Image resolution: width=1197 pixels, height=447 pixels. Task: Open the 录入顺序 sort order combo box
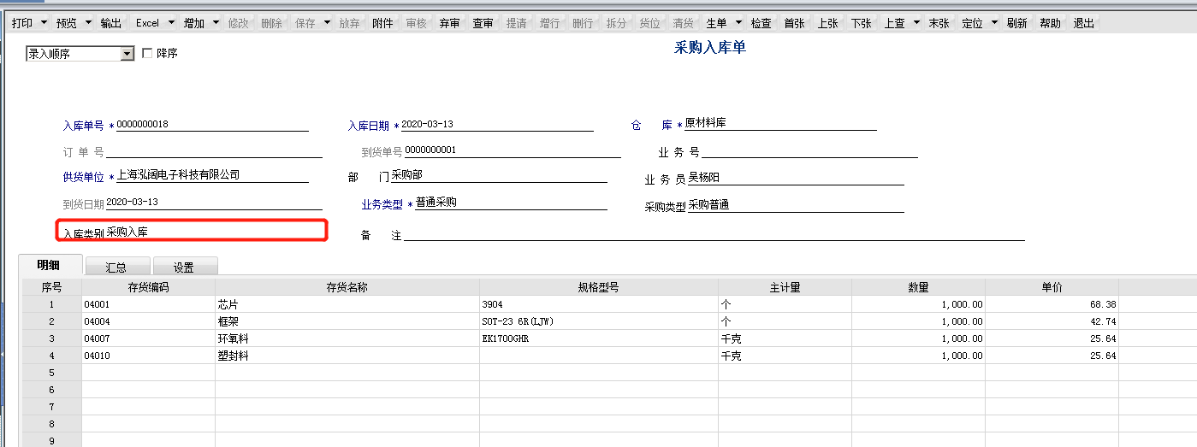[80, 54]
